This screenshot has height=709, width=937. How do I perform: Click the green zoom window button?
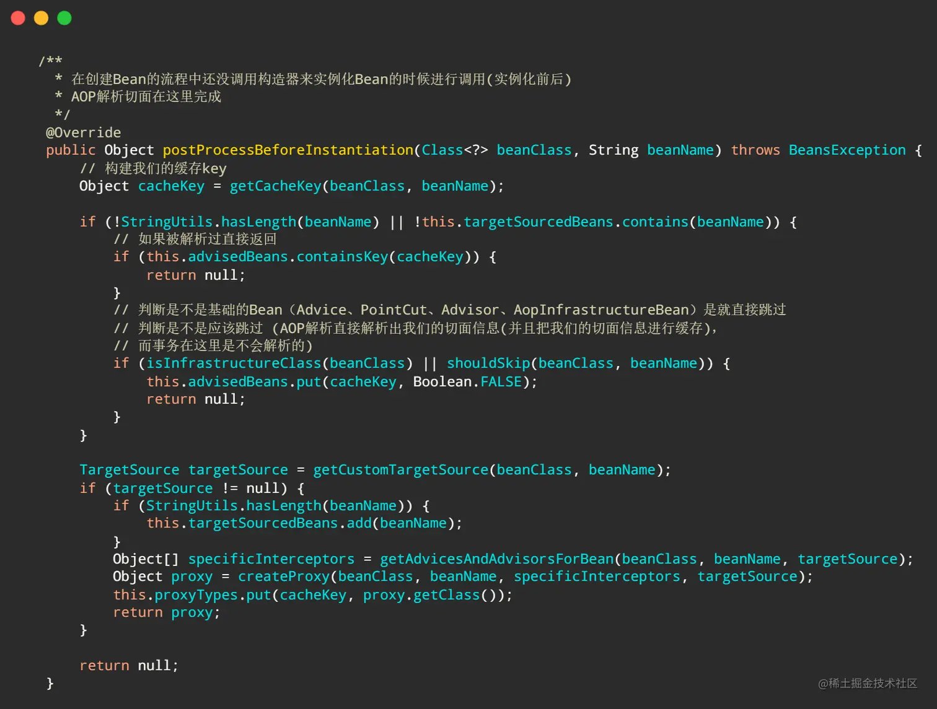pyautogui.click(x=64, y=18)
